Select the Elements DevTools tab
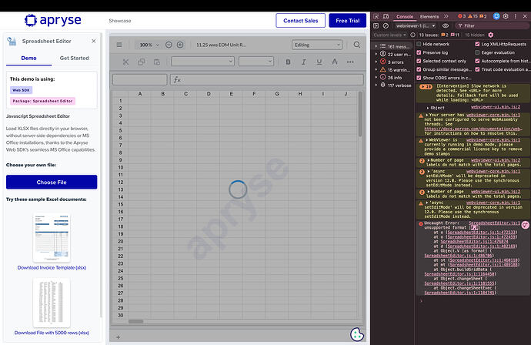This screenshot has width=531, height=345. 429,16
